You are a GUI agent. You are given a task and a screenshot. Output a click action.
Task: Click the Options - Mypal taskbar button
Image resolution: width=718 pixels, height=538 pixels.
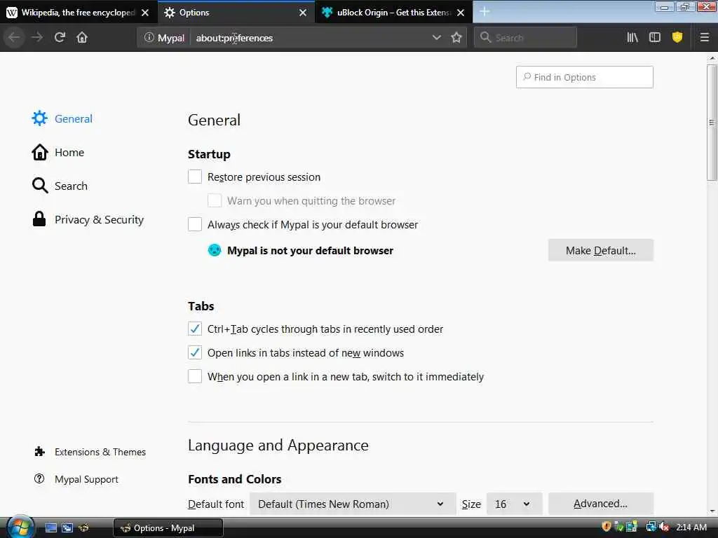[x=168, y=528]
